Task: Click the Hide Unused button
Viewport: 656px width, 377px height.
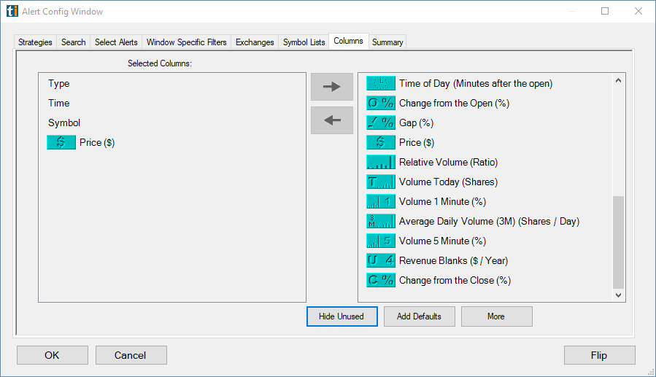Action: pyautogui.click(x=341, y=316)
